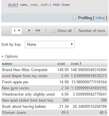
Task: Select the cell 'Weedwacker only slightly used'
Action: click(28, 94)
